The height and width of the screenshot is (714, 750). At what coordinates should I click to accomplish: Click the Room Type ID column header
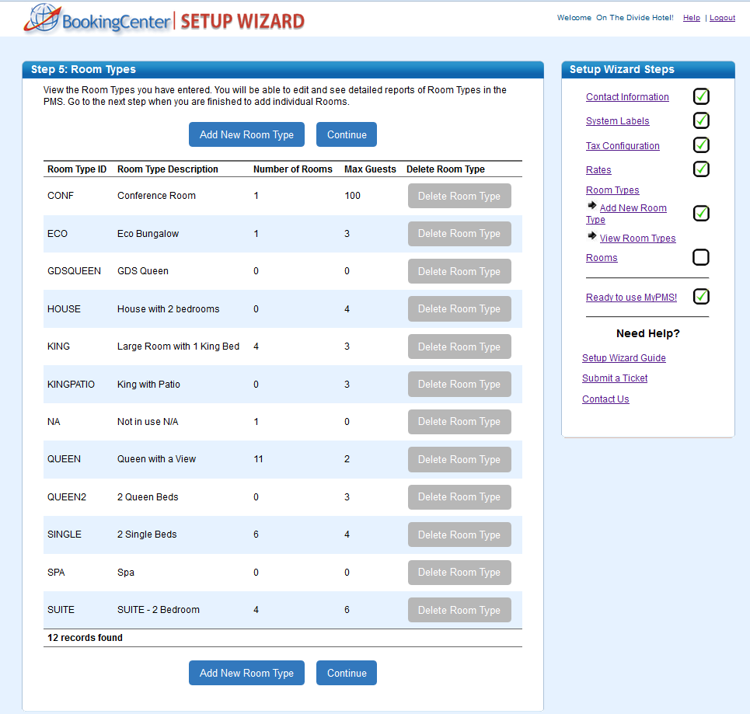pos(76,169)
